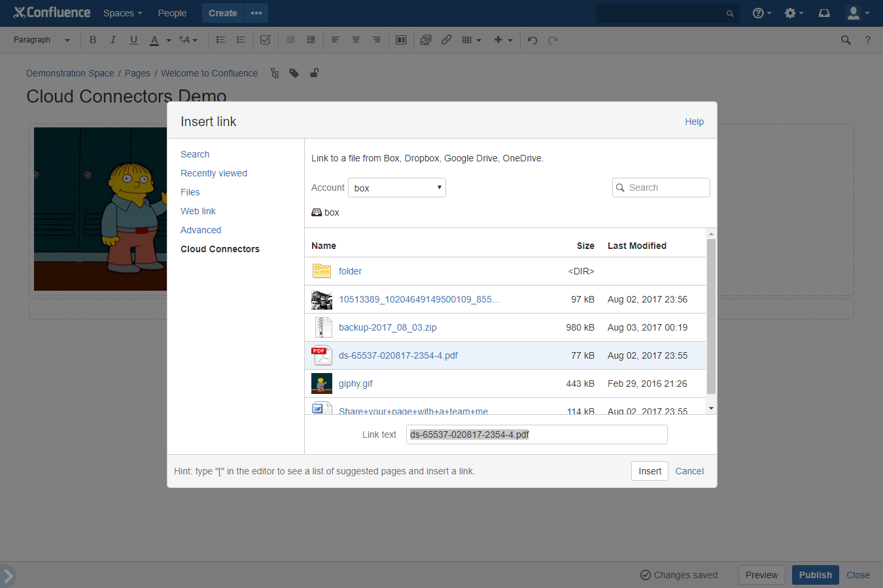The height and width of the screenshot is (588, 883).
Task: Open the Help link in dialog header
Action: (x=694, y=122)
